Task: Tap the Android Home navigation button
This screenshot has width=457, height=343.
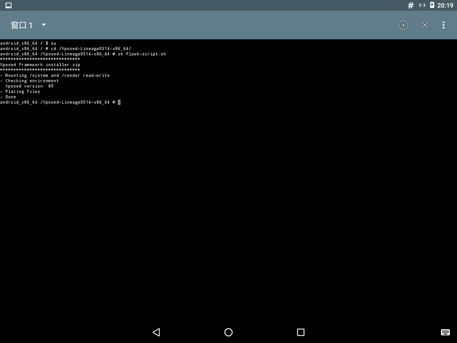Action: (x=228, y=332)
